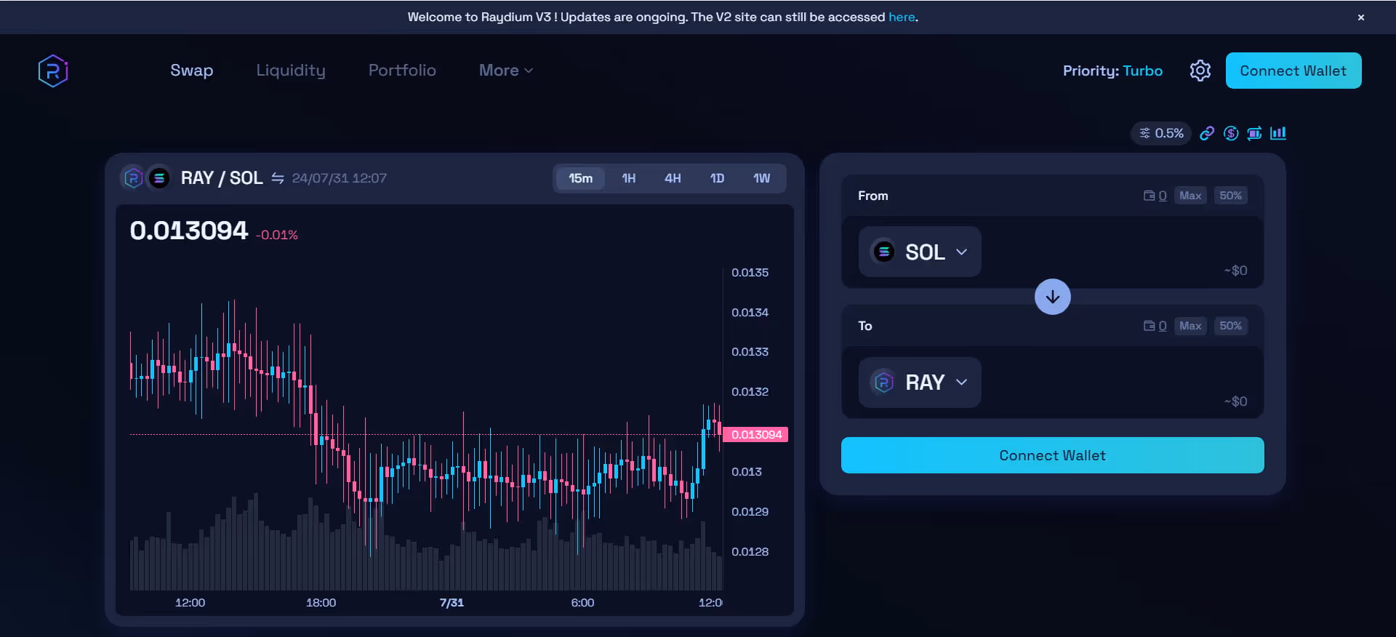The image size is (1396, 637).
Task: Click the 24/07/31 12:07 timestamp
Action: (340, 178)
